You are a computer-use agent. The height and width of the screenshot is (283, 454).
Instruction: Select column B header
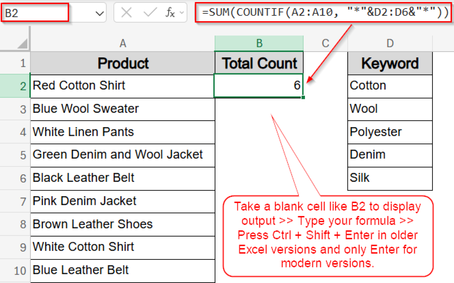(259, 43)
